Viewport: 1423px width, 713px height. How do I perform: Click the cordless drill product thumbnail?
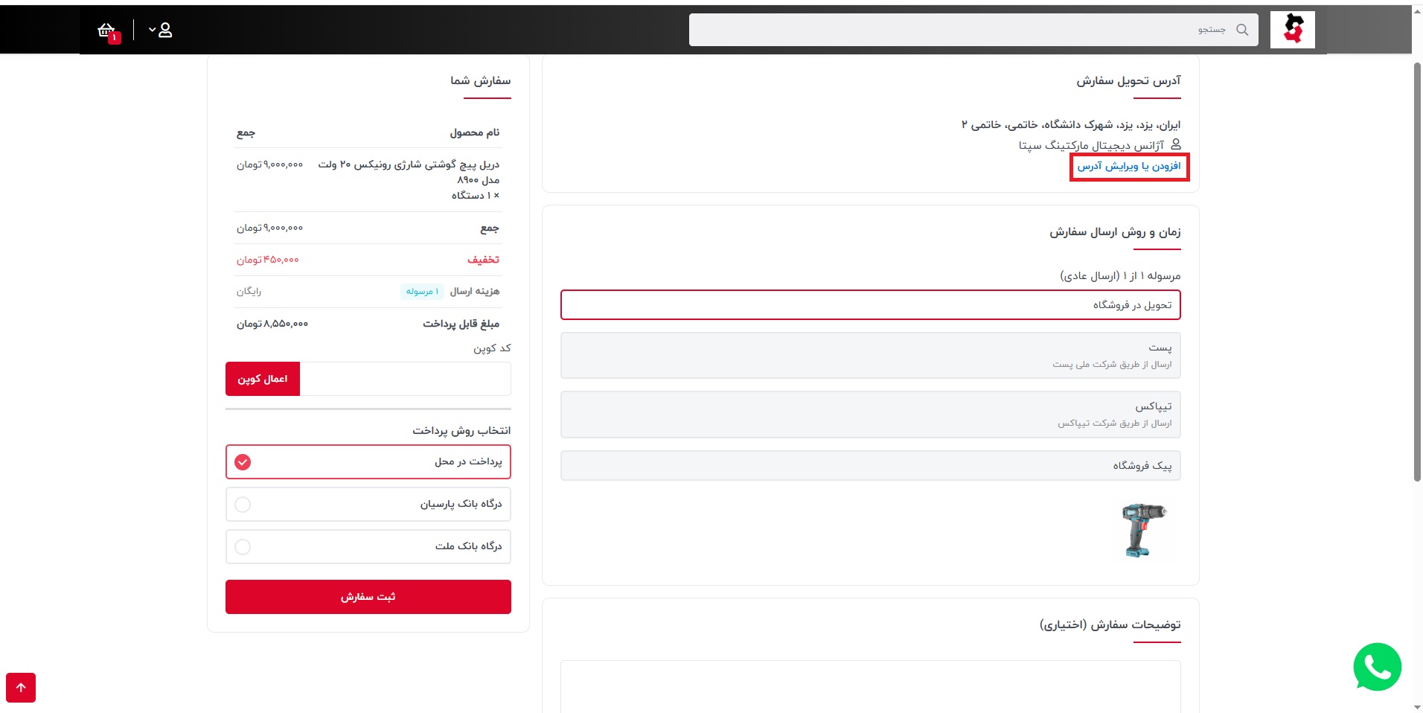pos(1143,531)
